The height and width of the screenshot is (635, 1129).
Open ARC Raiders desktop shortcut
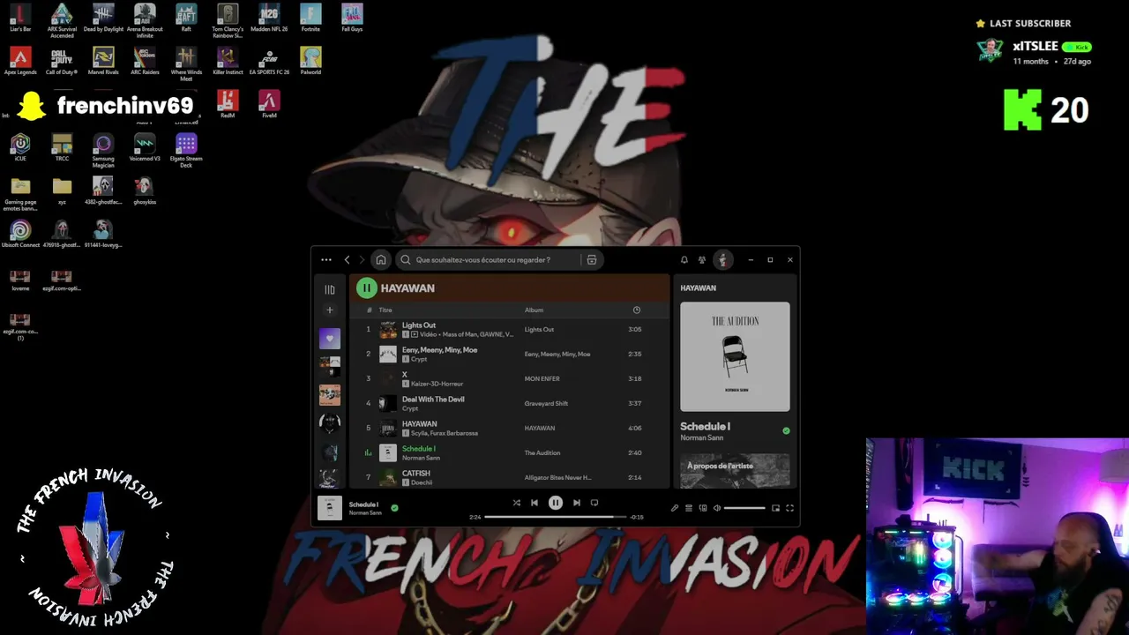tap(145, 61)
